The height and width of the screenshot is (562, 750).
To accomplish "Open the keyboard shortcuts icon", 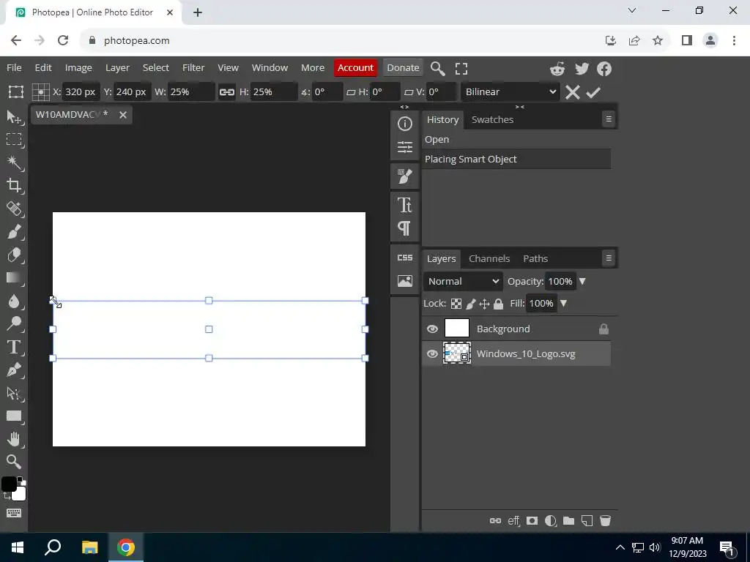I will pos(14,513).
